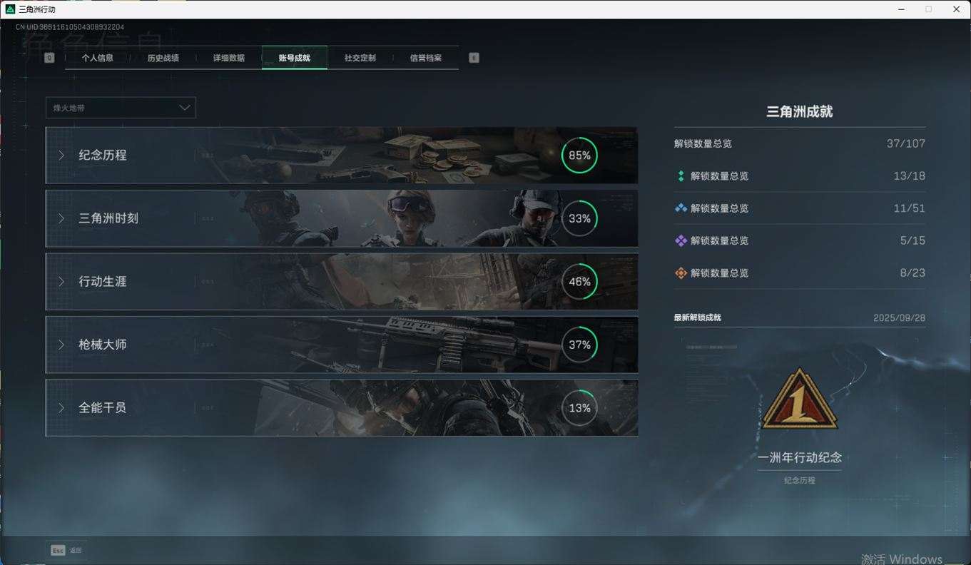The image size is (971, 565).
Task: Expand the 行动生涯 row with its chevron
Action: tap(61, 282)
